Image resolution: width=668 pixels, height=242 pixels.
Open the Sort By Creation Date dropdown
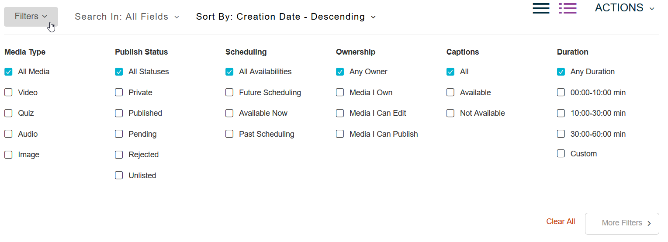[x=286, y=17]
